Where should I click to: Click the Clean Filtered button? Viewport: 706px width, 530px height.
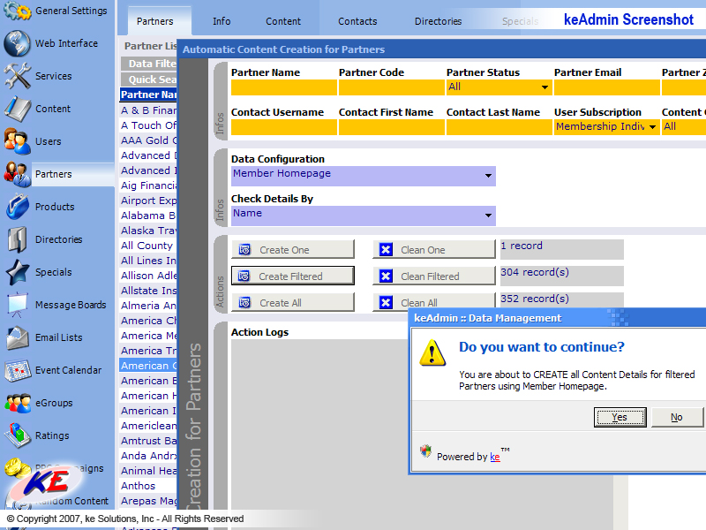434,276
